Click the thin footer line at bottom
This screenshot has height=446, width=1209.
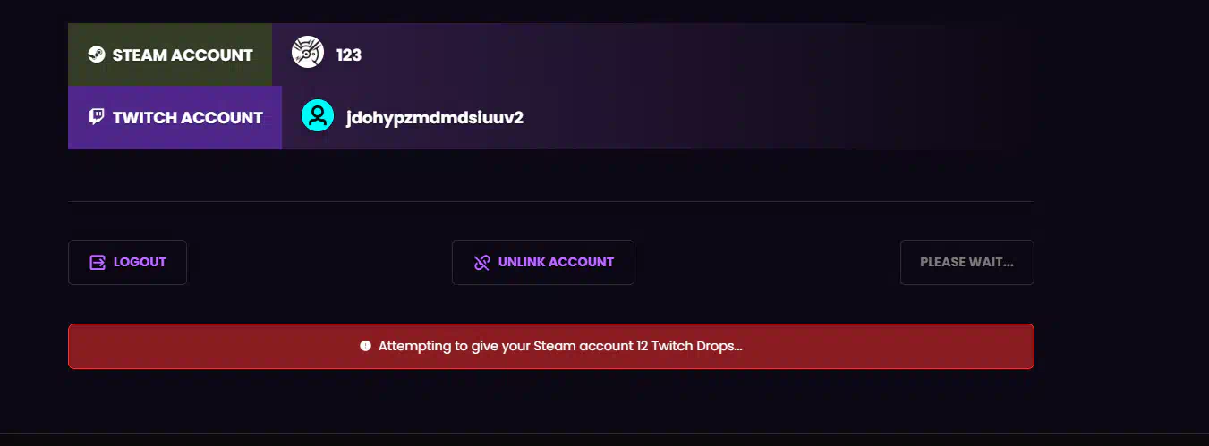pos(604,434)
